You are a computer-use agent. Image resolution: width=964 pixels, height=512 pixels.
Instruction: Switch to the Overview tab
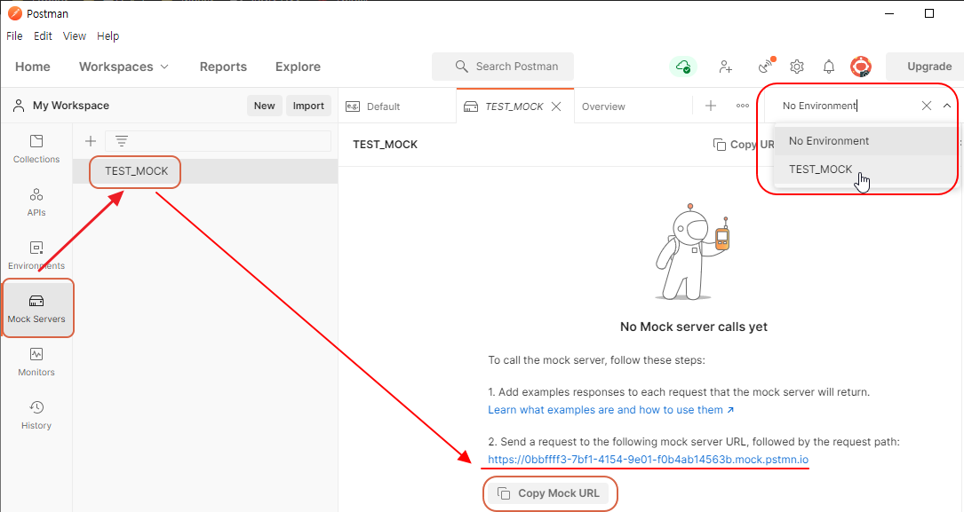(x=603, y=106)
